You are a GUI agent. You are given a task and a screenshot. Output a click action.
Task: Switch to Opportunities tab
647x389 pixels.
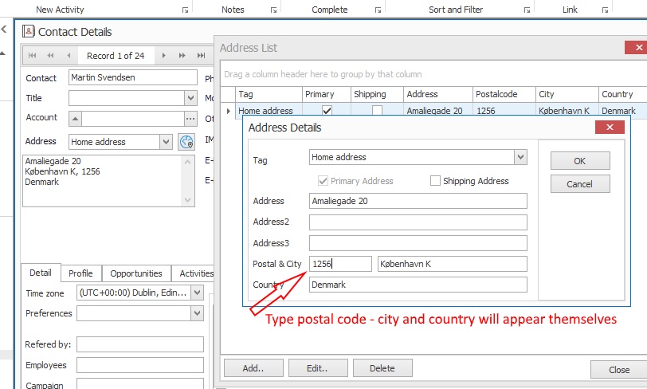pyautogui.click(x=136, y=273)
